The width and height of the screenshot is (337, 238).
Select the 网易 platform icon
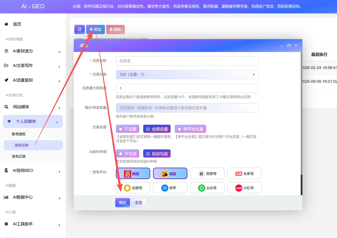pyautogui.click(x=128, y=174)
